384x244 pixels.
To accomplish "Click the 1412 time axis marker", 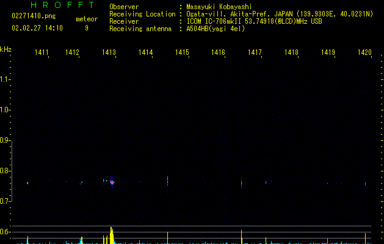I will 72,52.
